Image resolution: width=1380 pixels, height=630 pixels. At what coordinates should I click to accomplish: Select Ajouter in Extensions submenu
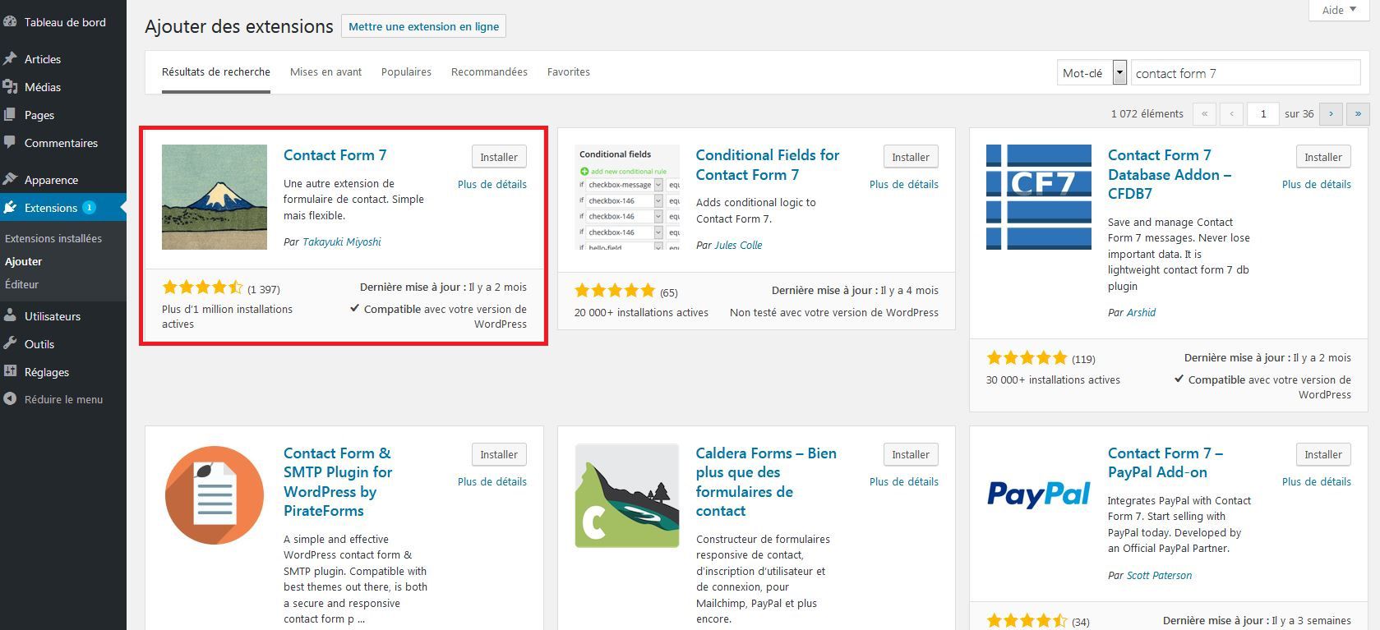coord(24,261)
